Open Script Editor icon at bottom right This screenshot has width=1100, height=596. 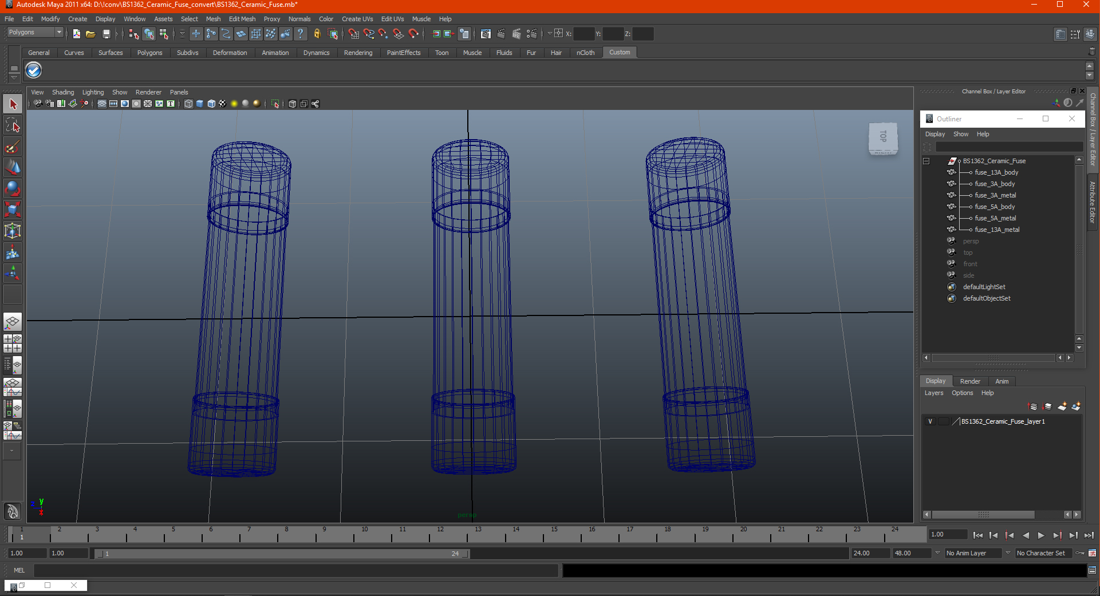(x=1092, y=570)
